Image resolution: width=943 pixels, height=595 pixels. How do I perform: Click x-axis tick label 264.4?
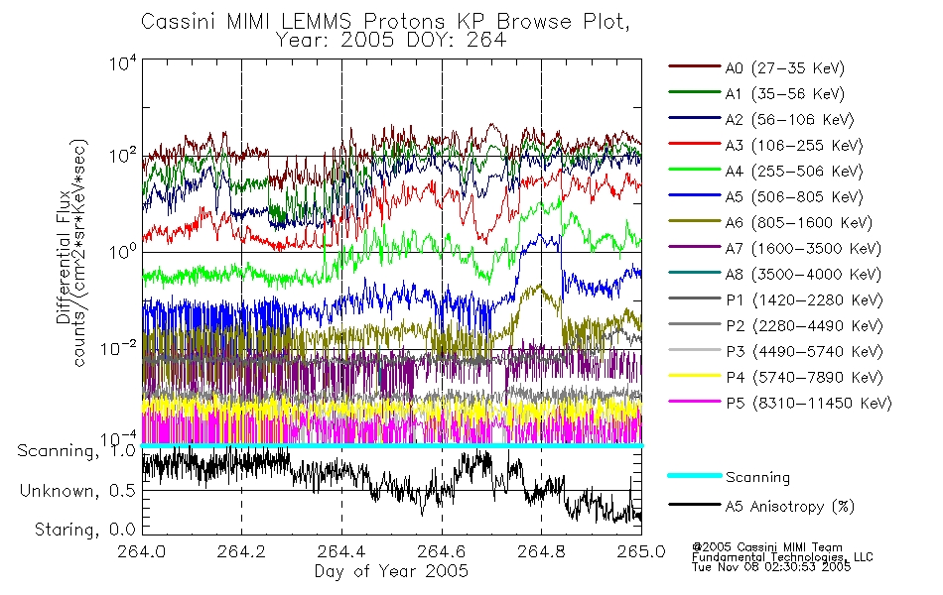tap(341, 551)
